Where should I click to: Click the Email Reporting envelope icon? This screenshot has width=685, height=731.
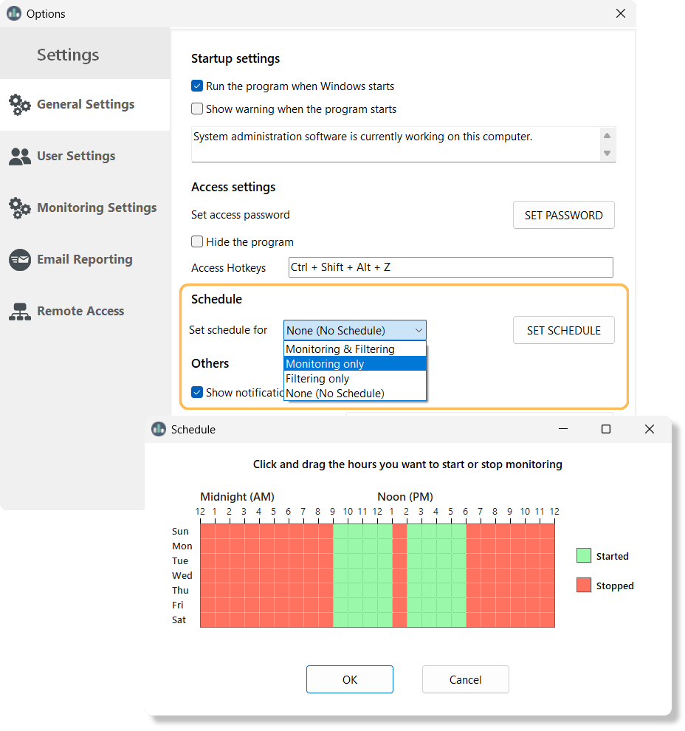[20, 260]
